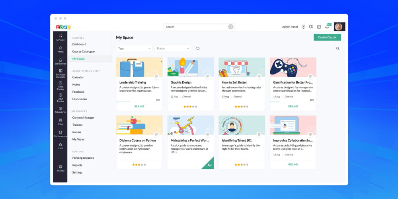Viewport: 398px width, 199px height.
Task: Open Feedback menu item
Action: (x=78, y=92)
